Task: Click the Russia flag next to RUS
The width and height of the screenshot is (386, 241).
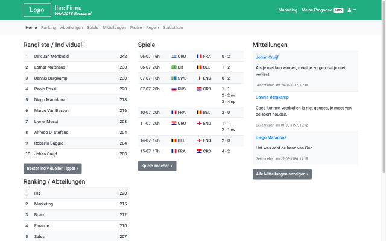Action: point(174,89)
